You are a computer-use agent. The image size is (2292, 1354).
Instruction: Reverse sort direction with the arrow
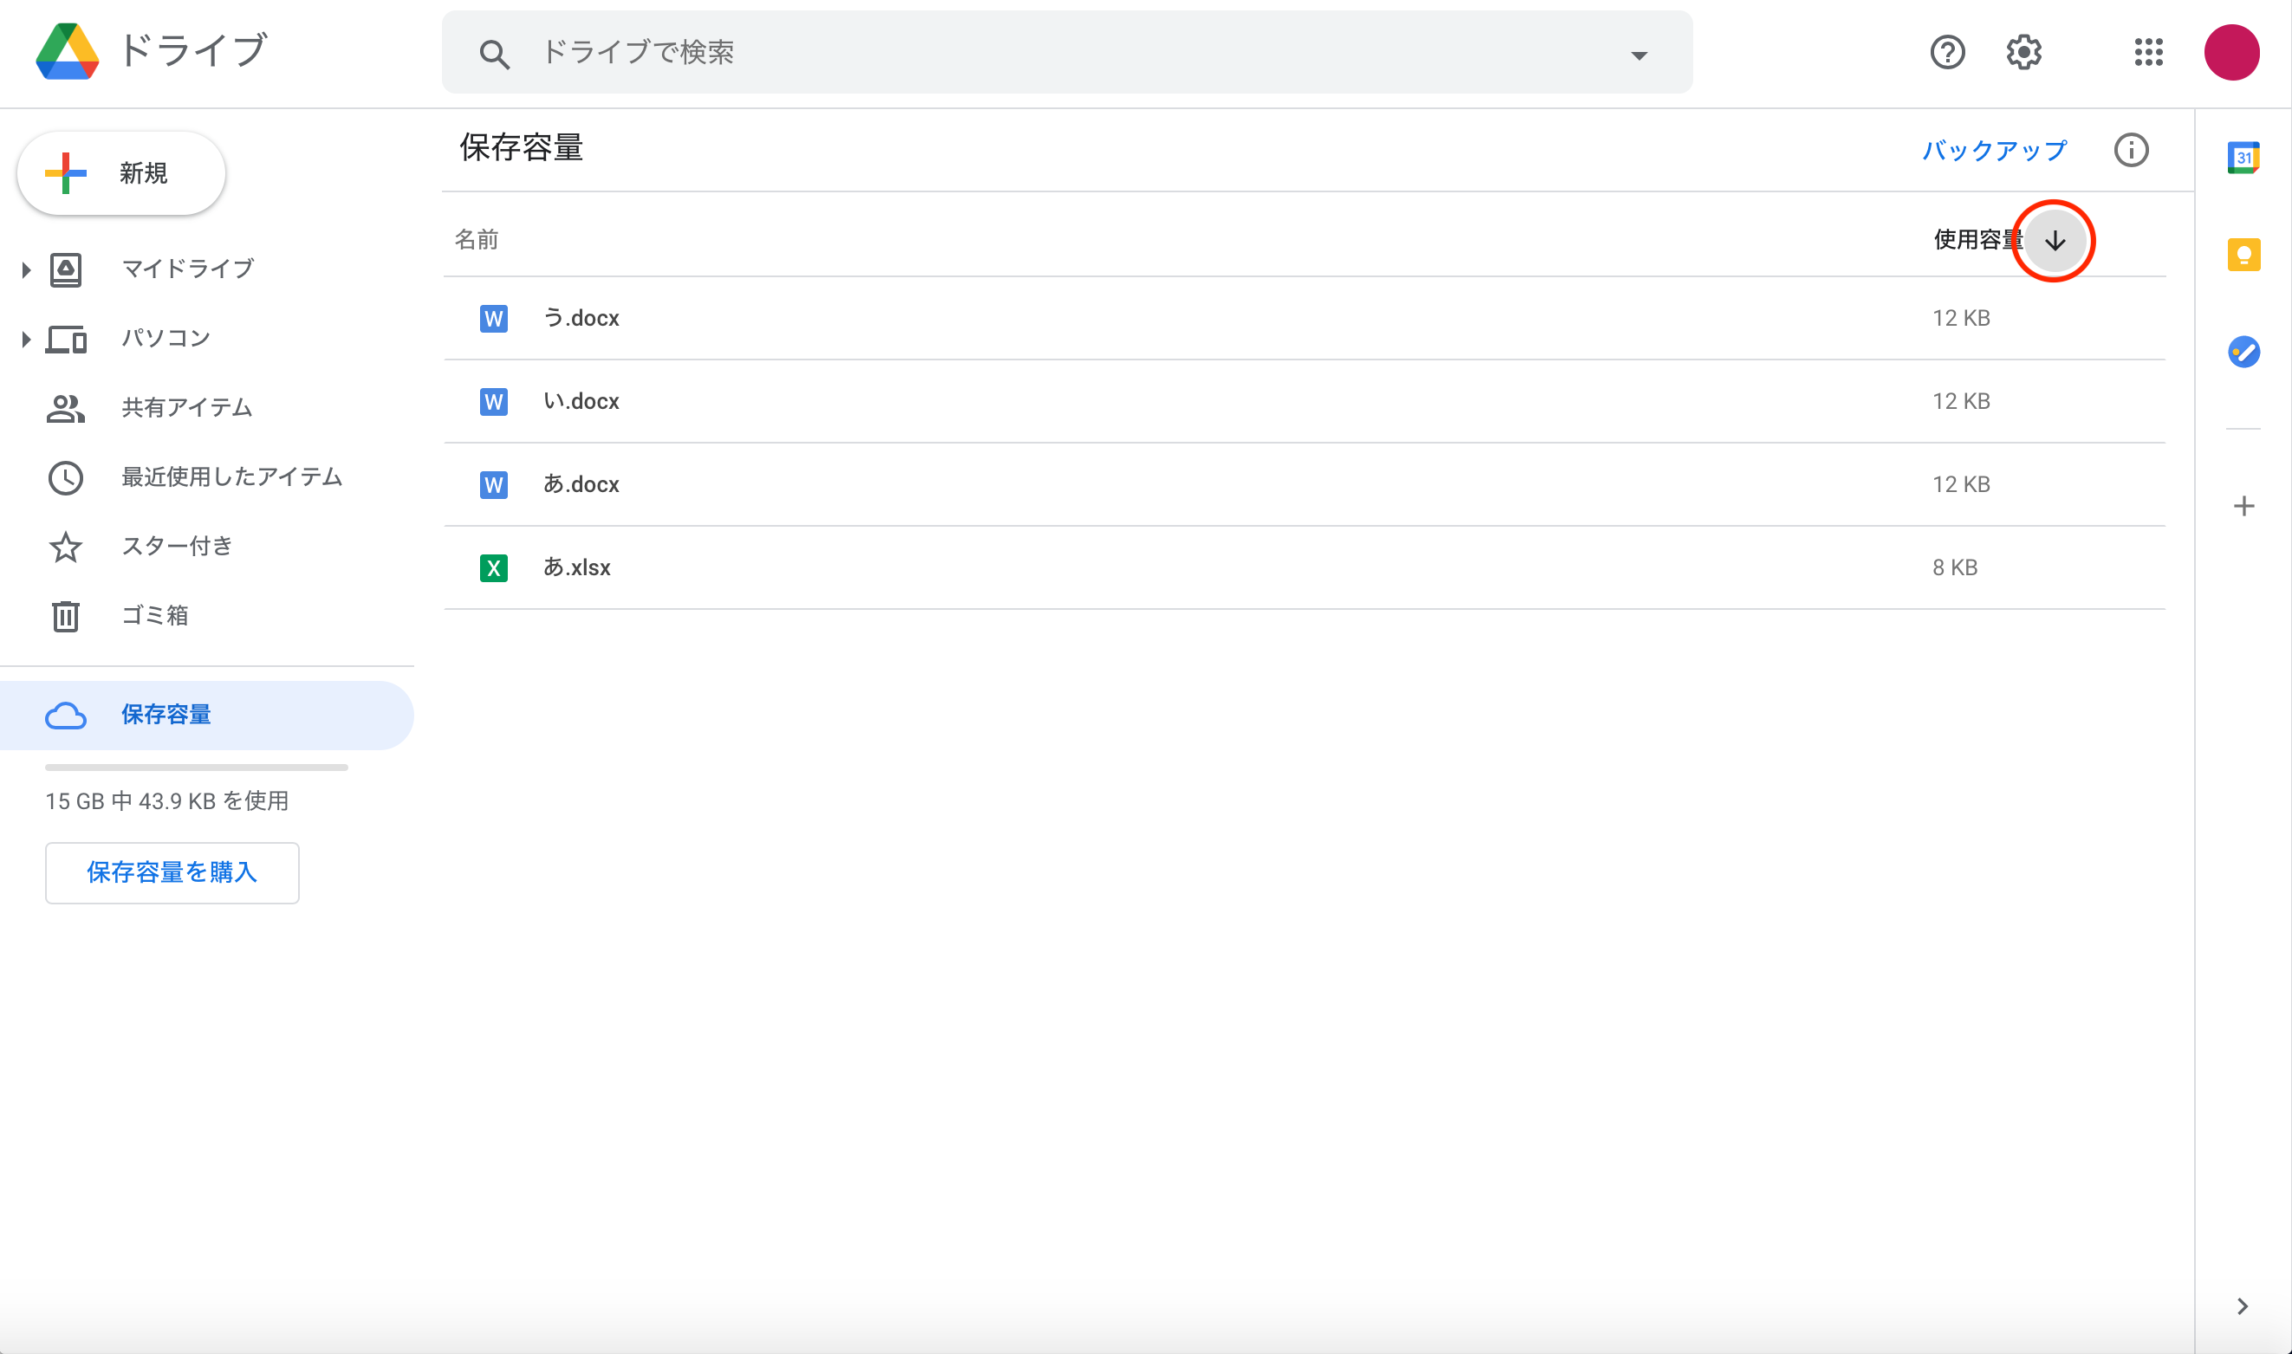pos(2054,241)
